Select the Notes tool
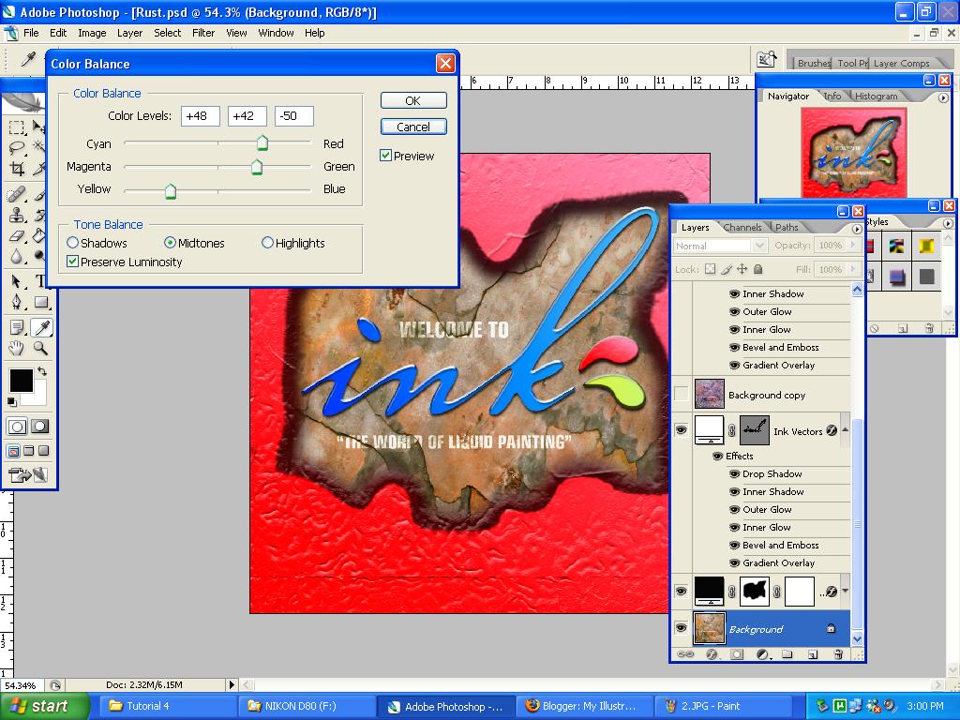Screen dimensions: 960x720 17,327
